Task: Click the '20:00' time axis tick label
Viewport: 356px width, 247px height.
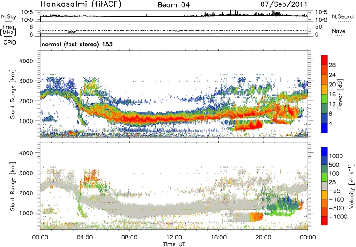Action: click(x=263, y=238)
